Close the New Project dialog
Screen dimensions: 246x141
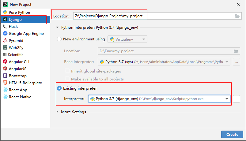click(x=238, y=4)
